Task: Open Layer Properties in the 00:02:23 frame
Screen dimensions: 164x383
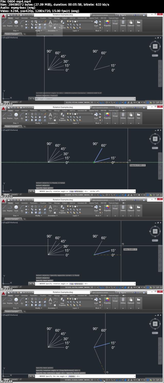Action: click(62, 116)
